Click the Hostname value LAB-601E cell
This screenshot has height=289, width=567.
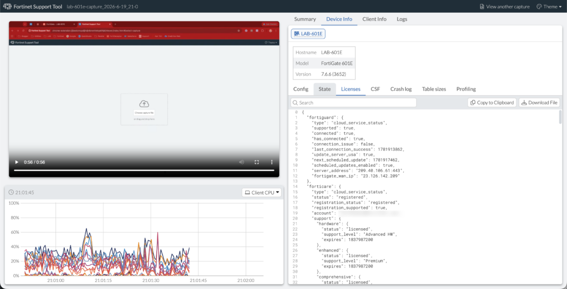[332, 52]
